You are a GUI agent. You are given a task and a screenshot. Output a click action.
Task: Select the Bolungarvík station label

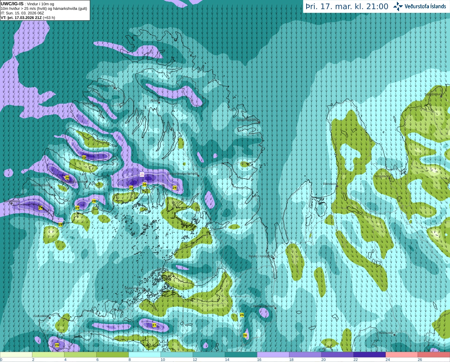[x=105, y=85]
